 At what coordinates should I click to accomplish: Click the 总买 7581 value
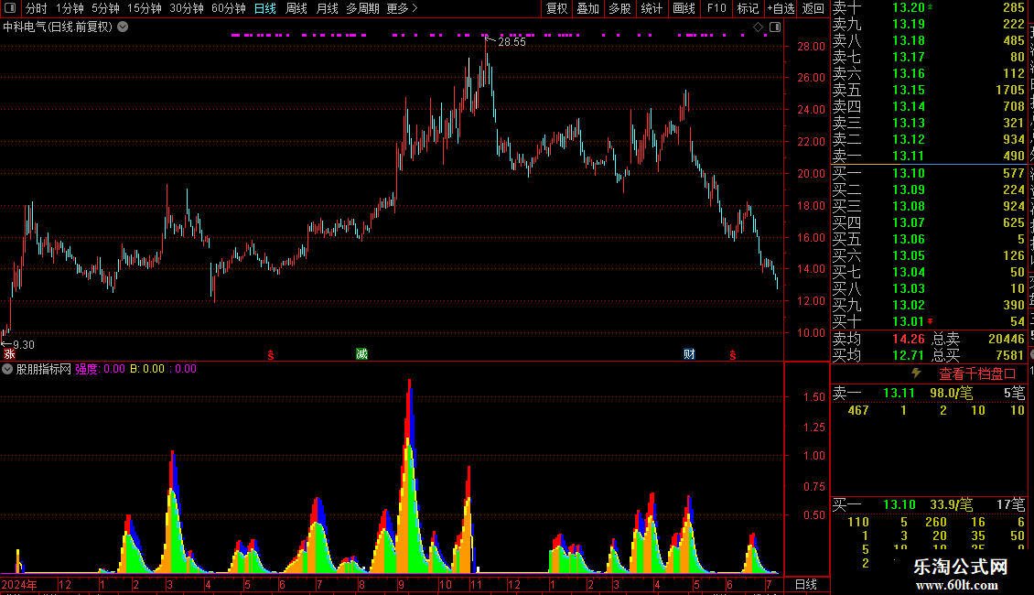pyautogui.click(x=1009, y=355)
